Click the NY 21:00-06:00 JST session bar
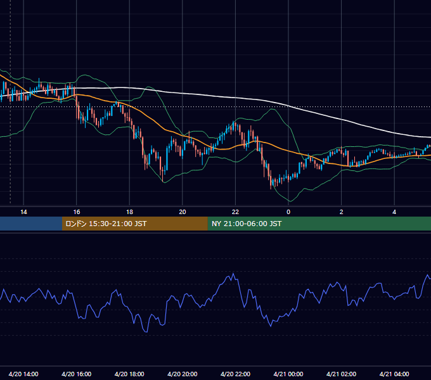This screenshot has width=431, height=380. (319, 224)
